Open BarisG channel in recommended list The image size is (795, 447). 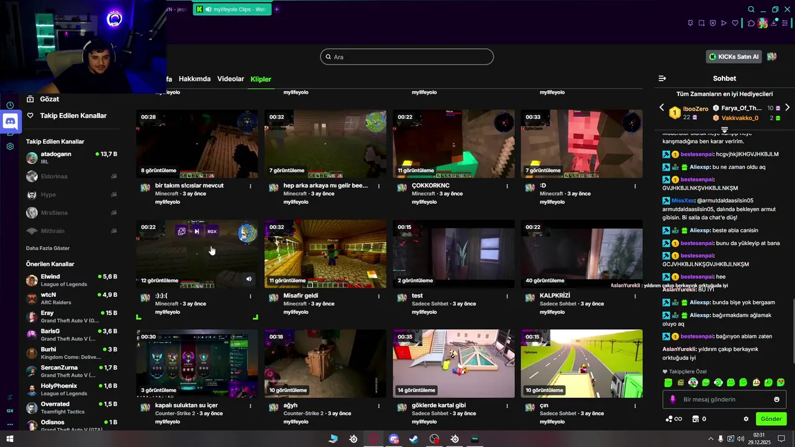[x=71, y=335]
